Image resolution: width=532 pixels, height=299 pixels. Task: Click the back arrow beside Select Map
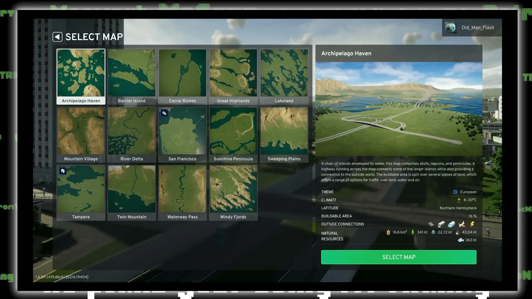click(x=57, y=37)
